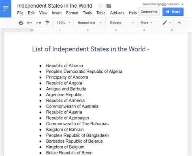Open the Edit menu
Image resolution: width=192 pixels, height=156 pixels.
(x=31, y=13)
